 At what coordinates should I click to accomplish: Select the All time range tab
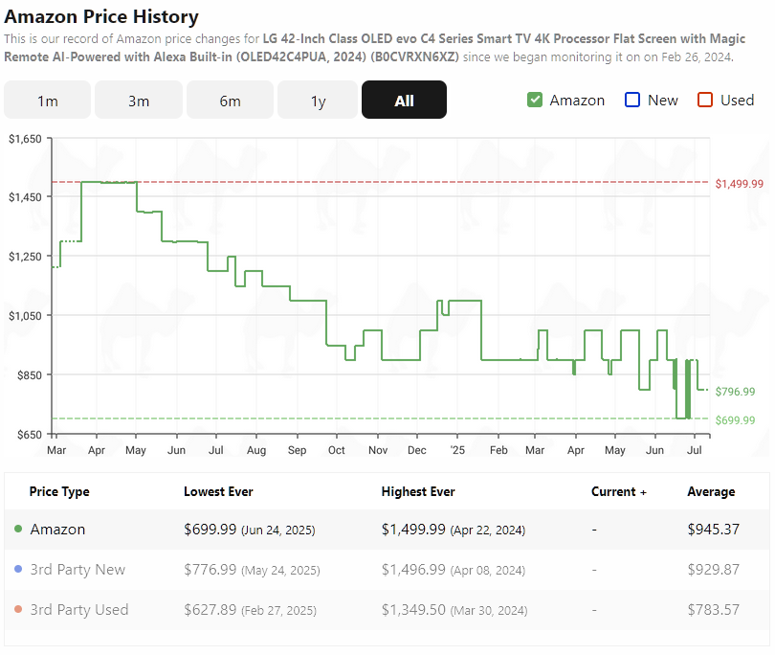pos(405,100)
